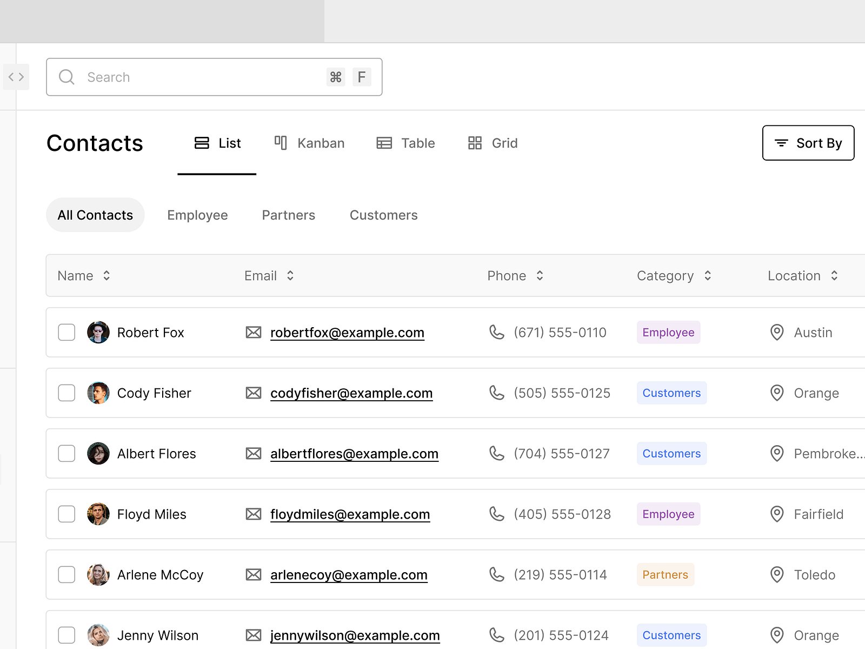Open codyfisher@example.com email link

351,393
